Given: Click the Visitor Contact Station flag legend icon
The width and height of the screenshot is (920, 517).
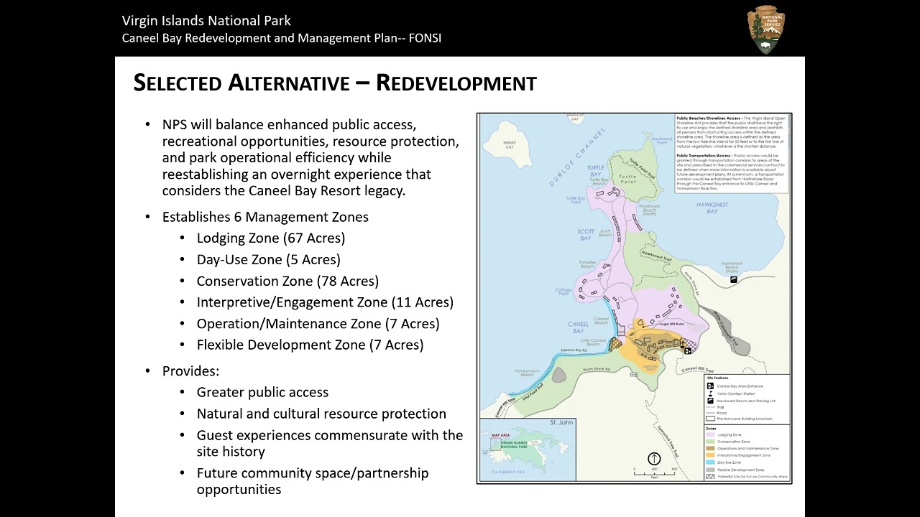Looking at the screenshot, I should (x=710, y=393).
